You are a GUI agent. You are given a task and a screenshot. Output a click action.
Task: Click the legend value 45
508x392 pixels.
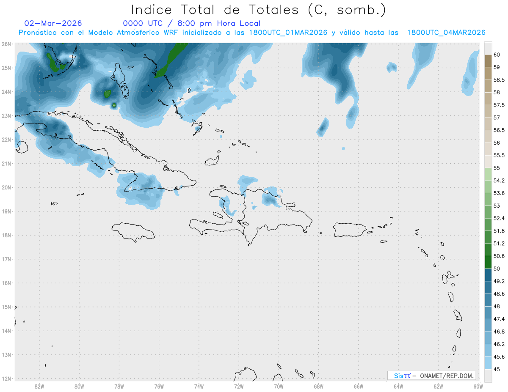tap(497, 369)
